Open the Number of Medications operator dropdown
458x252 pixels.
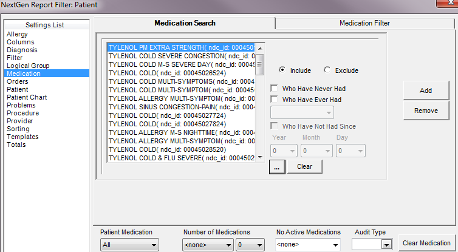tap(208, 245)
